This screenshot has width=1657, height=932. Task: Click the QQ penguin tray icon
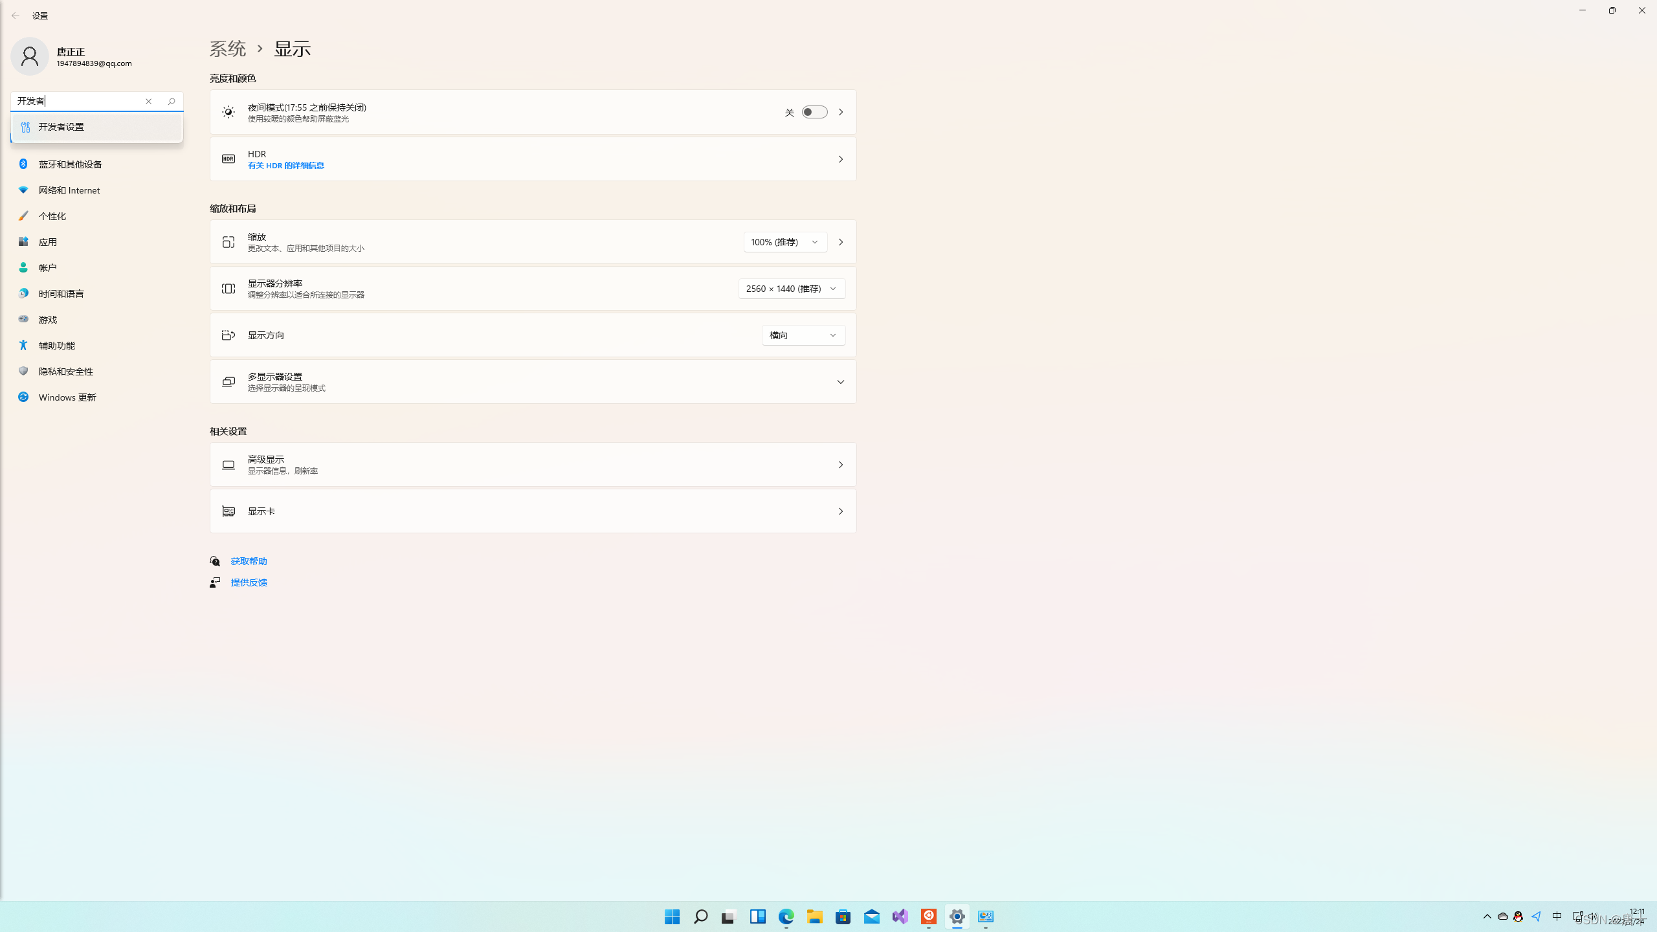[x=1518, y=916]
